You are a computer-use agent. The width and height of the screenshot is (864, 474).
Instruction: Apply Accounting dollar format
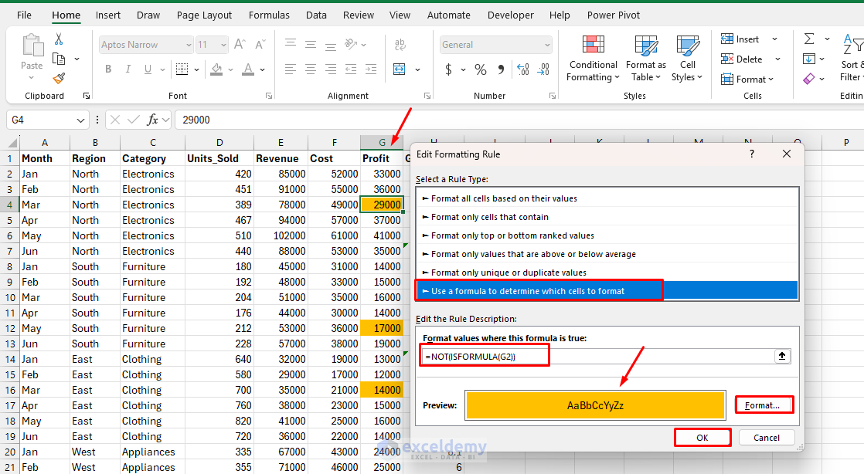point(448,69)
